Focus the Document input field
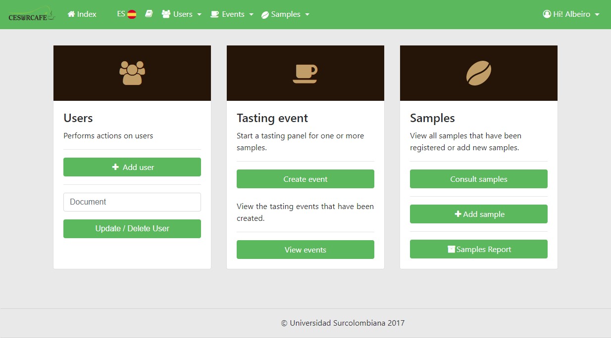The height and width of the screenshot is (338, 611). [132, 202]
